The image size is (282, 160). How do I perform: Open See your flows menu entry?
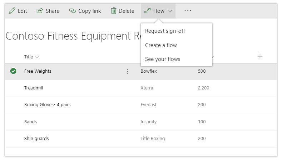point(163,59)
